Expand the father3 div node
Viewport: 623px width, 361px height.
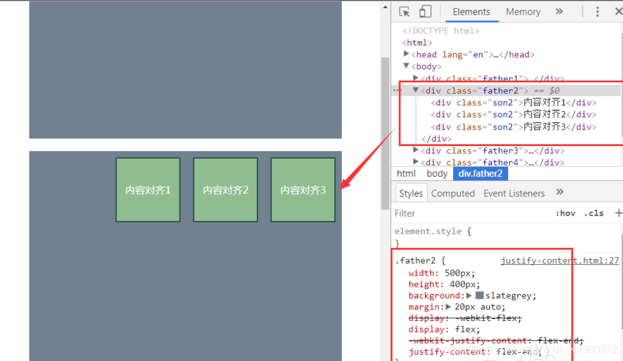[415, 150]
